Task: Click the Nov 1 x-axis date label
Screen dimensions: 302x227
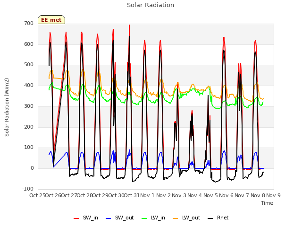Action: 147,195
